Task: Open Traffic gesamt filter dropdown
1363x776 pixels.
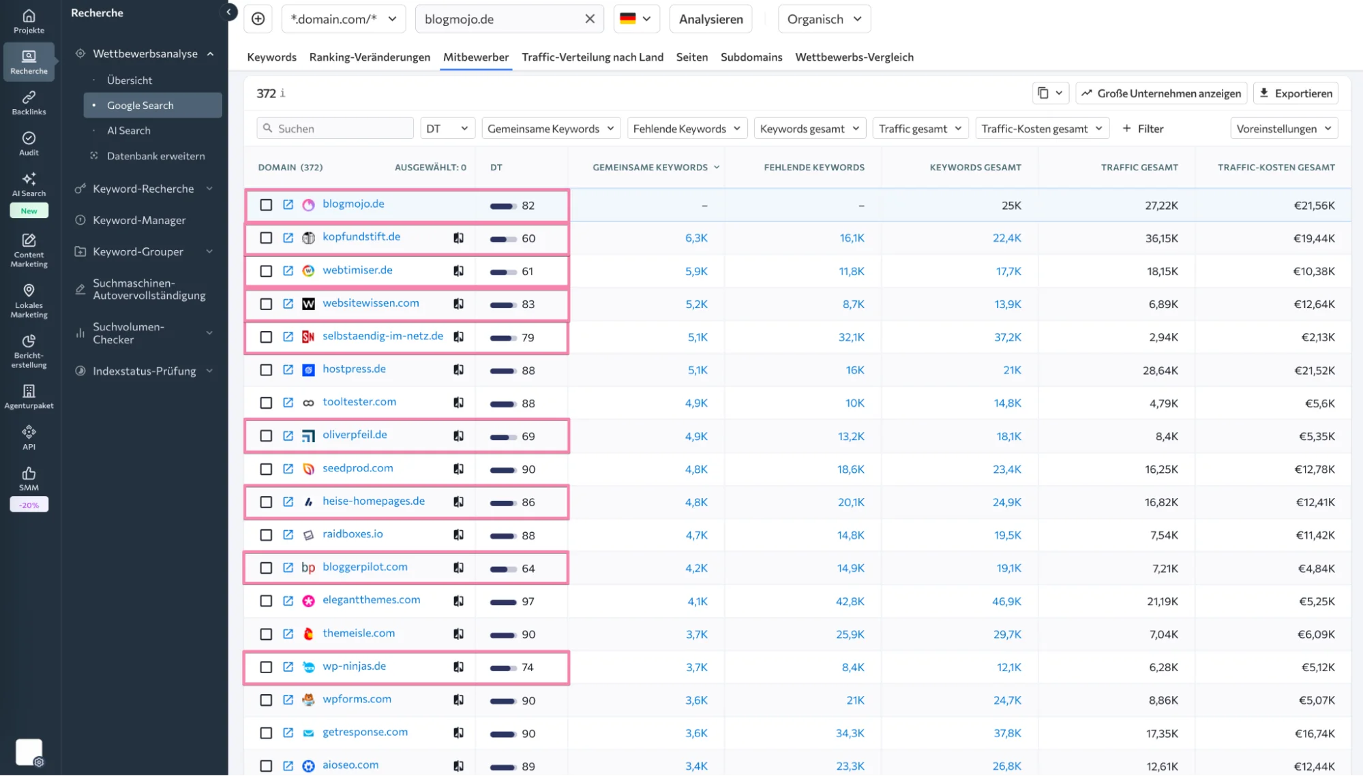Action: click(920, 129)
